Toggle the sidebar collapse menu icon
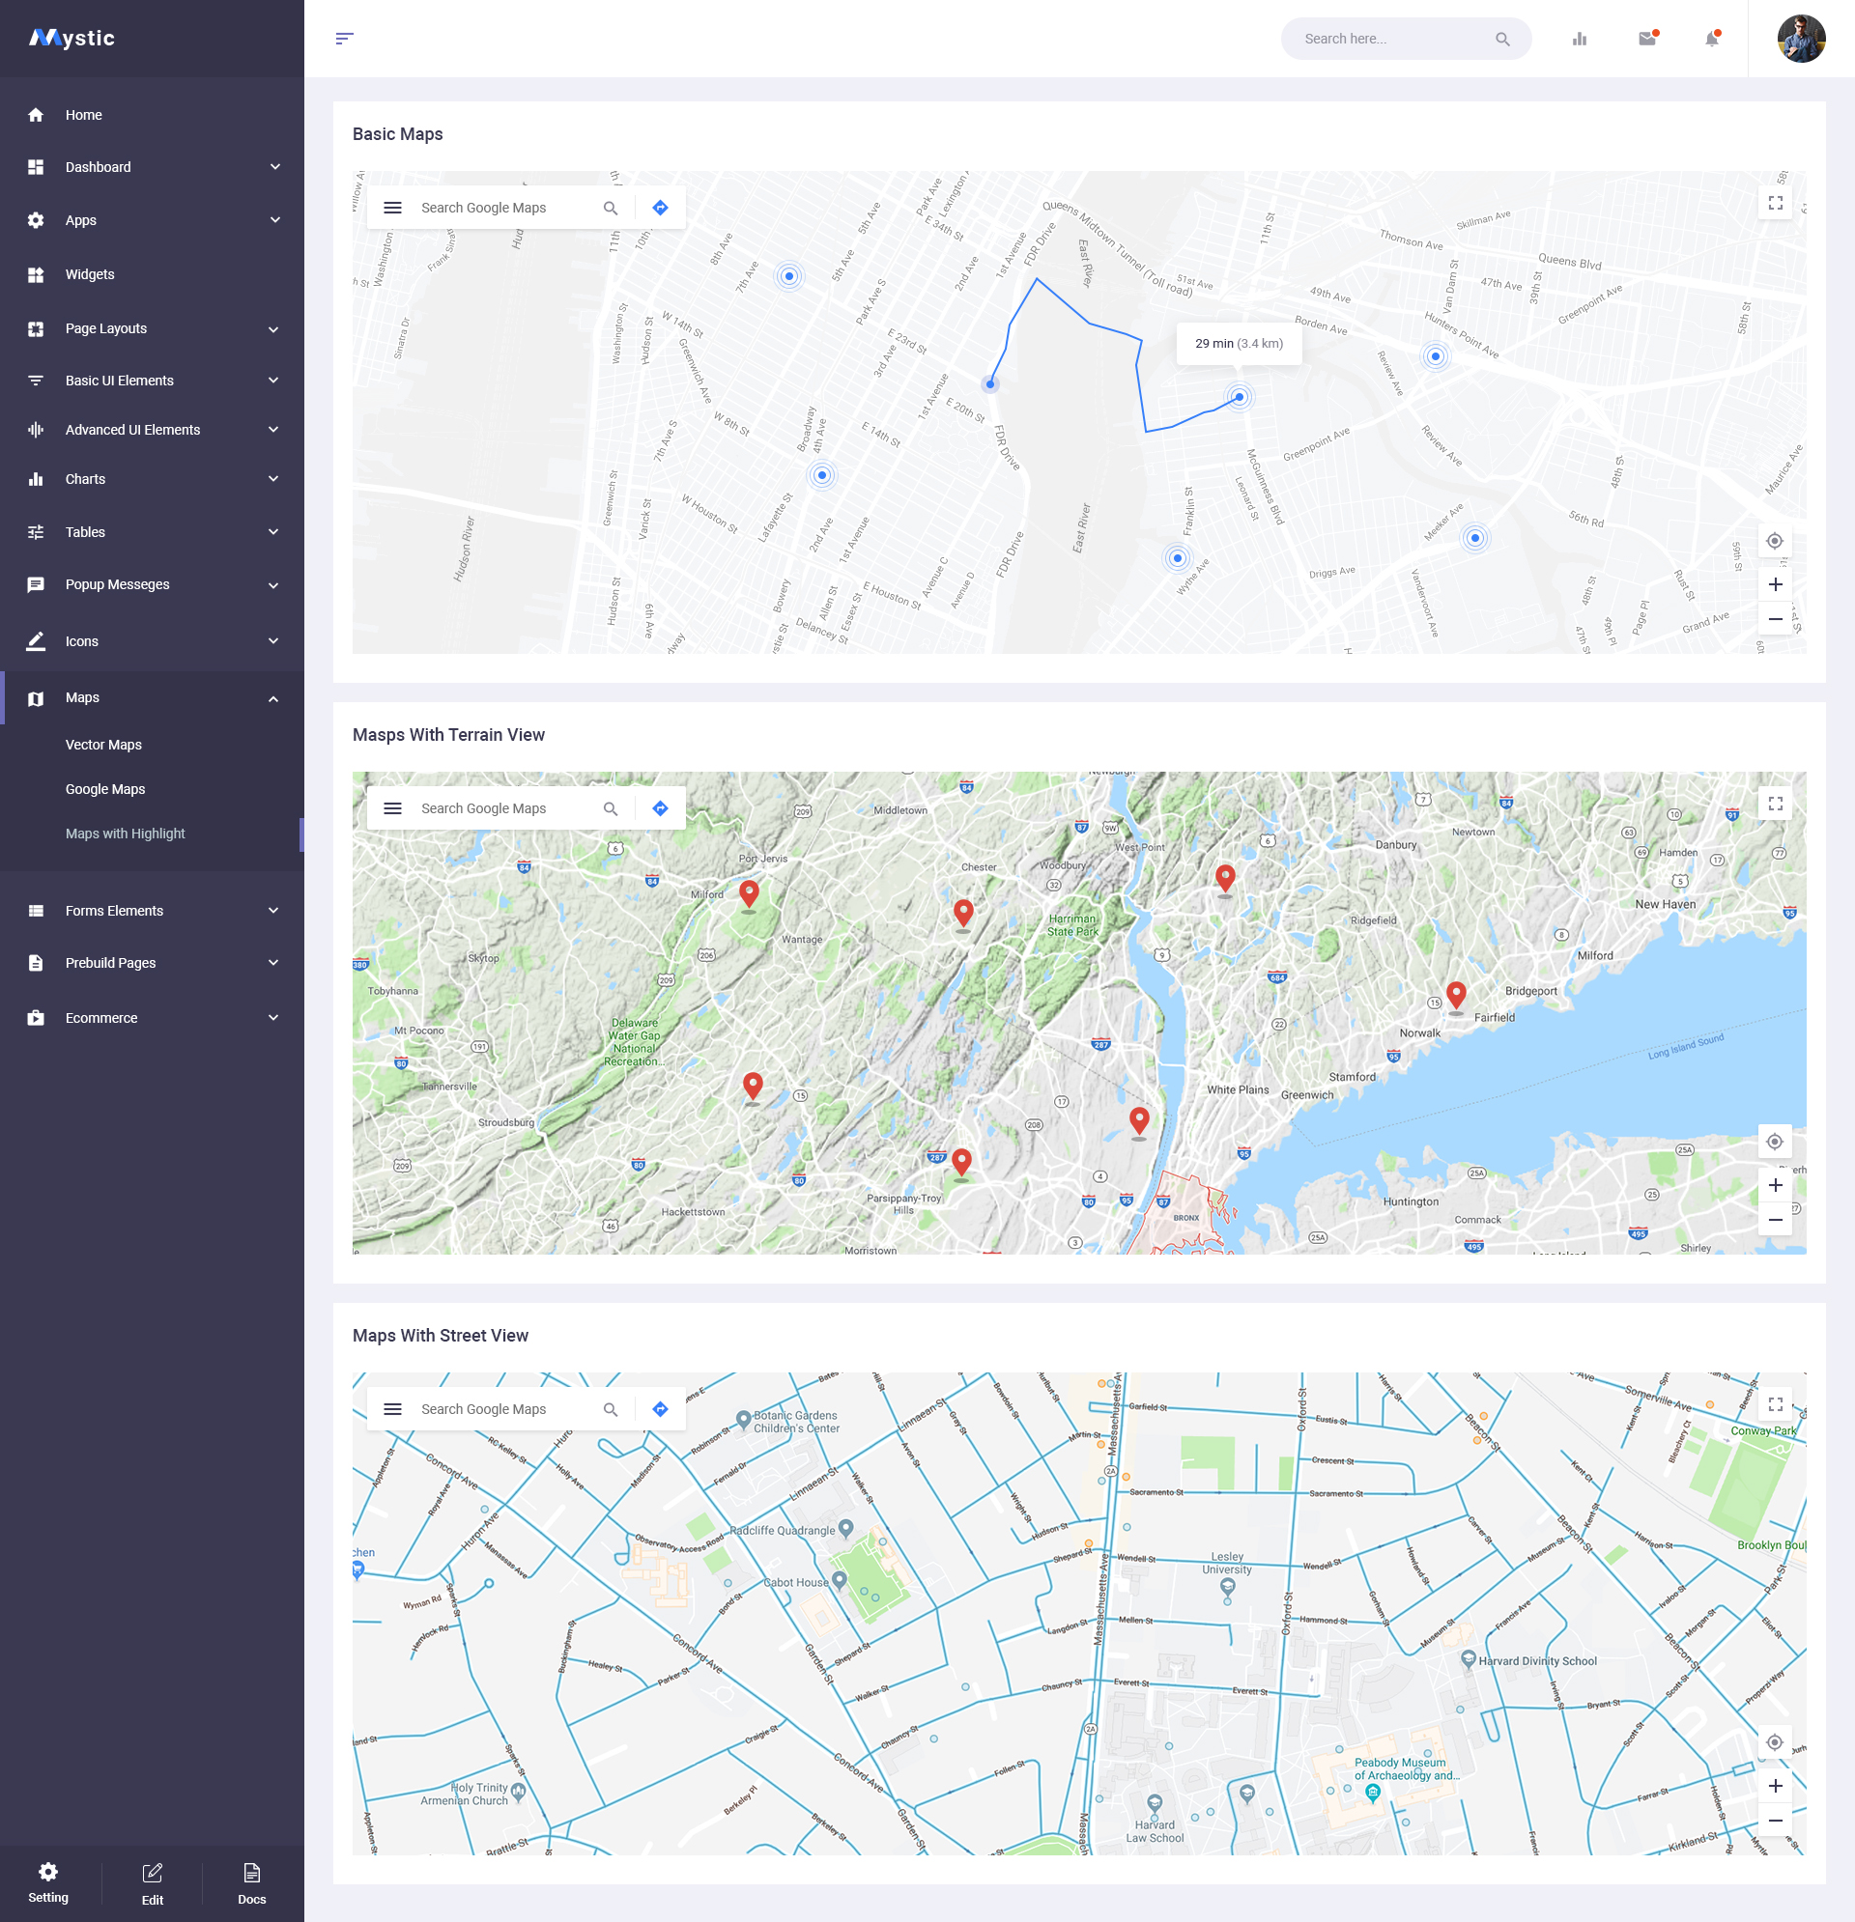The height and width of the screenshot is (1922, 1855). click(344, 40)
